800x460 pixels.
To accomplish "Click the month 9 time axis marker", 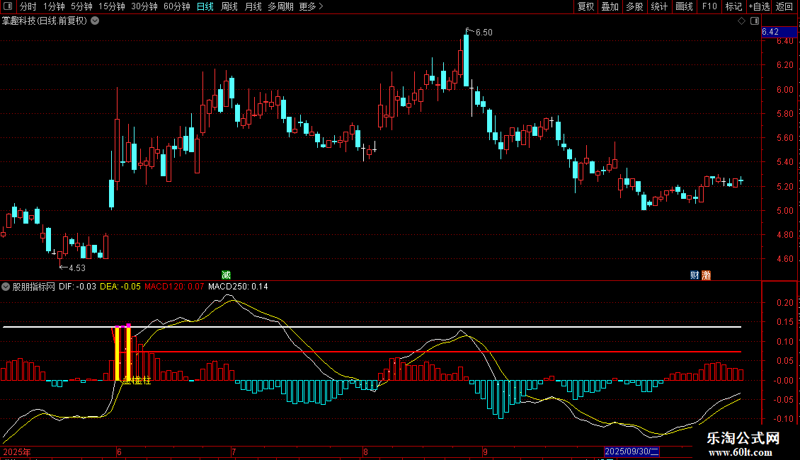I will click(x=485, y=452).
